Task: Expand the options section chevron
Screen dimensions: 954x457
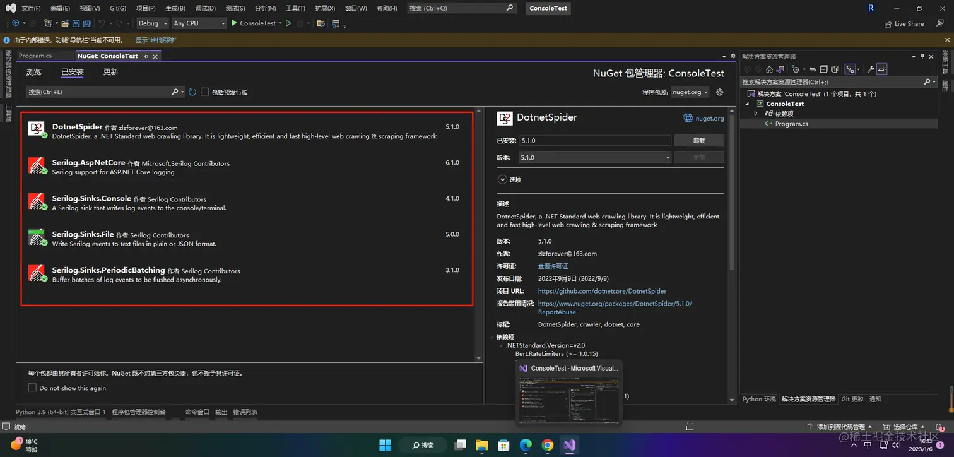Action: (x=503, y=179)
